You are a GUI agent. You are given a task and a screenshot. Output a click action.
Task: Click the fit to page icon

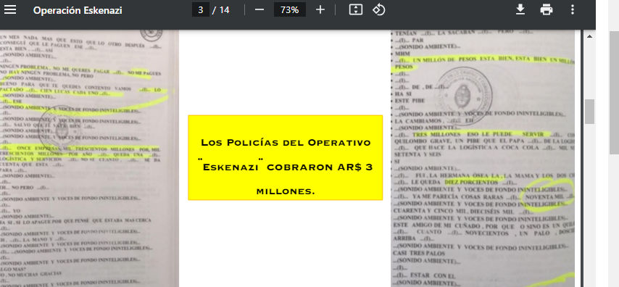(356, 10)
